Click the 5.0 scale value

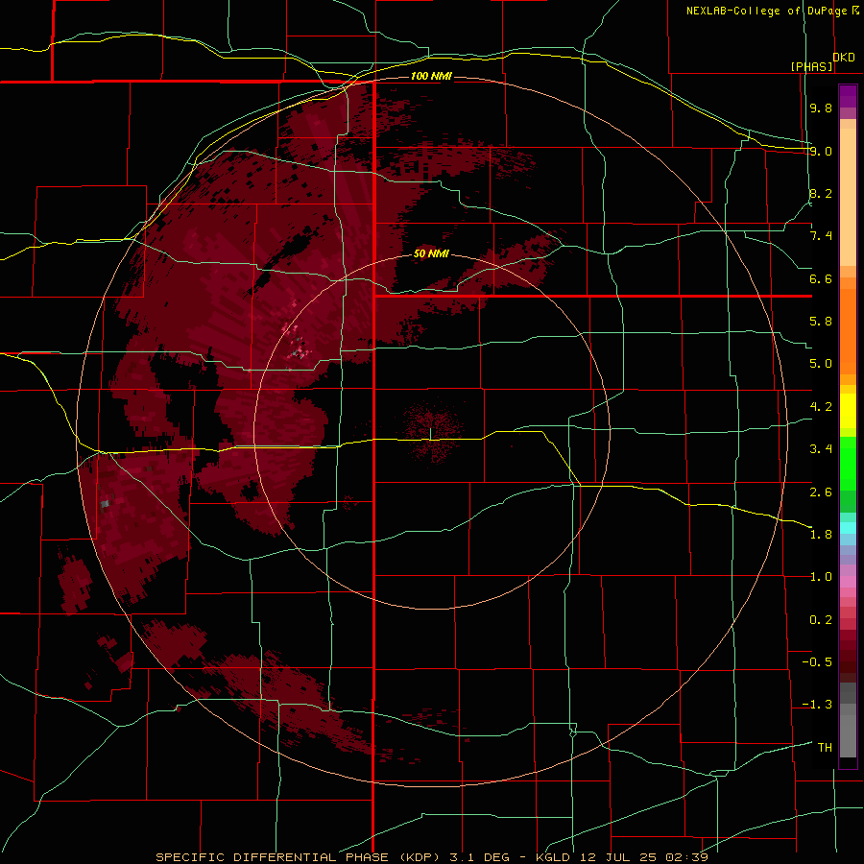[821, 364]
